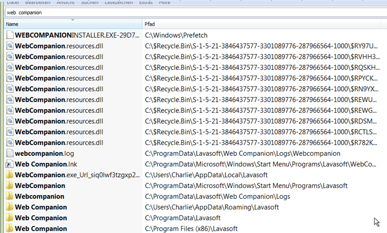Click the recycle bin path ending $RPYCK

tap(261, 79)
